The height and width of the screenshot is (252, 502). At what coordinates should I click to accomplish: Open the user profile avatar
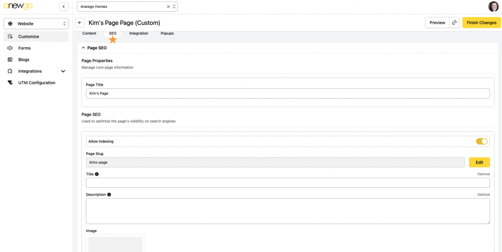point(493,6)
